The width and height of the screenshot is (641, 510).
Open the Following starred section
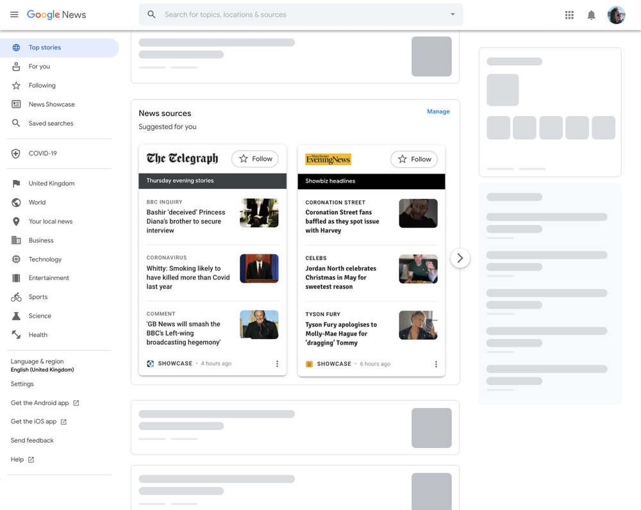click(42, 85)
